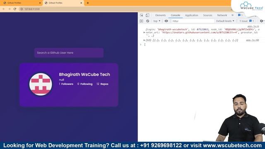
Task: Create live expression via eye icon
Action: pyautogui.click(x=166, y=21)
